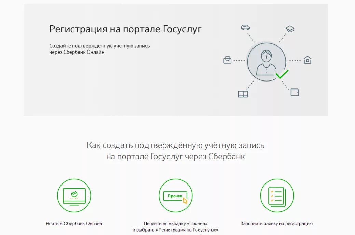
Task: Click the line «на портале Госуслуг через Сбербанк»
Action: [176, 157]
